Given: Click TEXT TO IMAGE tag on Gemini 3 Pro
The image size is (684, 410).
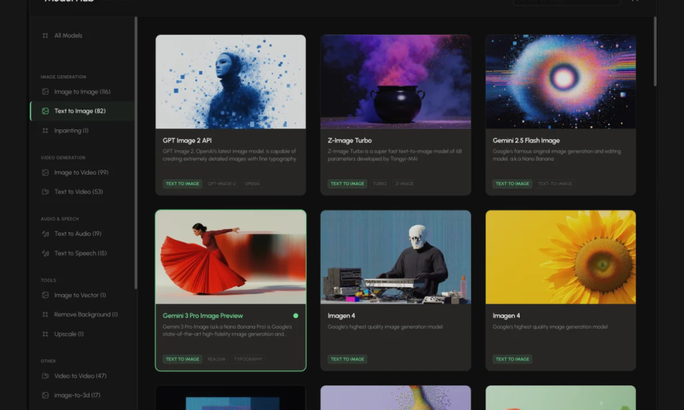Looking at the screenshot, I should (183, 359).
